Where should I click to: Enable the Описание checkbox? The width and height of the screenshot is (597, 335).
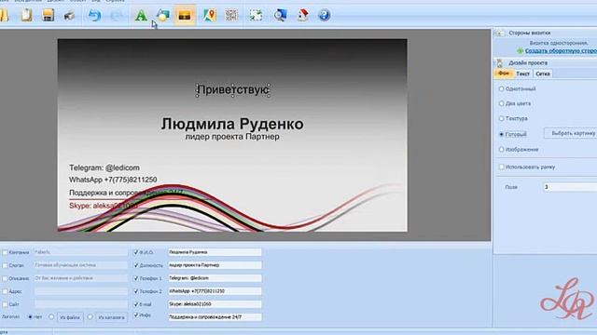5,278
